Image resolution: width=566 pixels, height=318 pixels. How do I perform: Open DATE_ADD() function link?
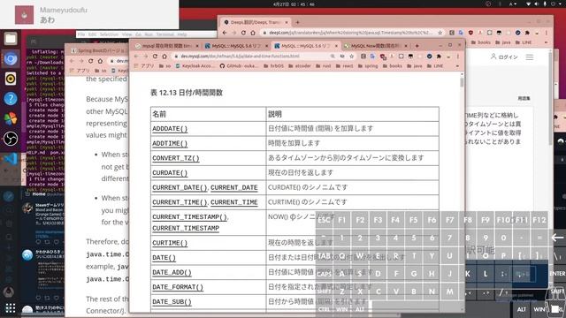tap(172, 273)
